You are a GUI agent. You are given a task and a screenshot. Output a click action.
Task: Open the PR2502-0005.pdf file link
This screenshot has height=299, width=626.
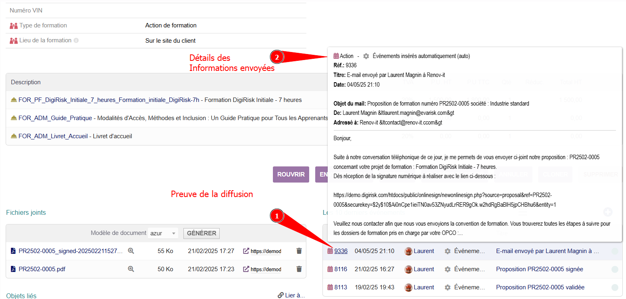42,269
